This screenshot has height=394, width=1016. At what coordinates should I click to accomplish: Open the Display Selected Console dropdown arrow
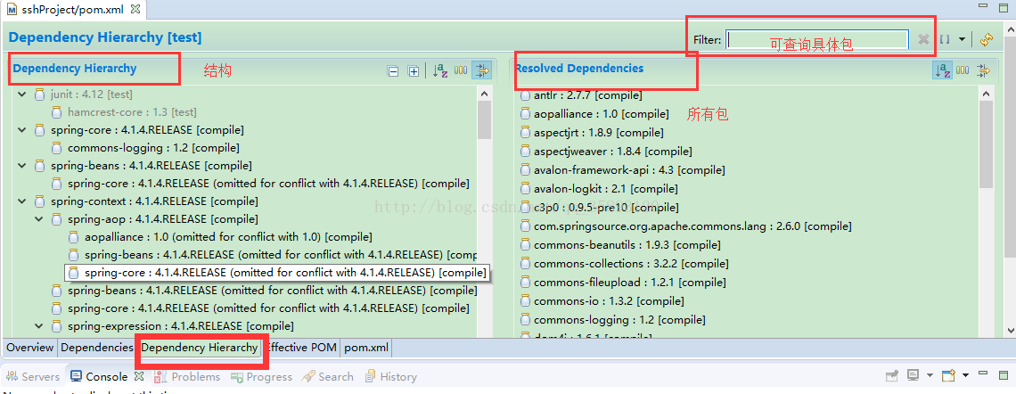pyautogui.click(x=930, y=376)
